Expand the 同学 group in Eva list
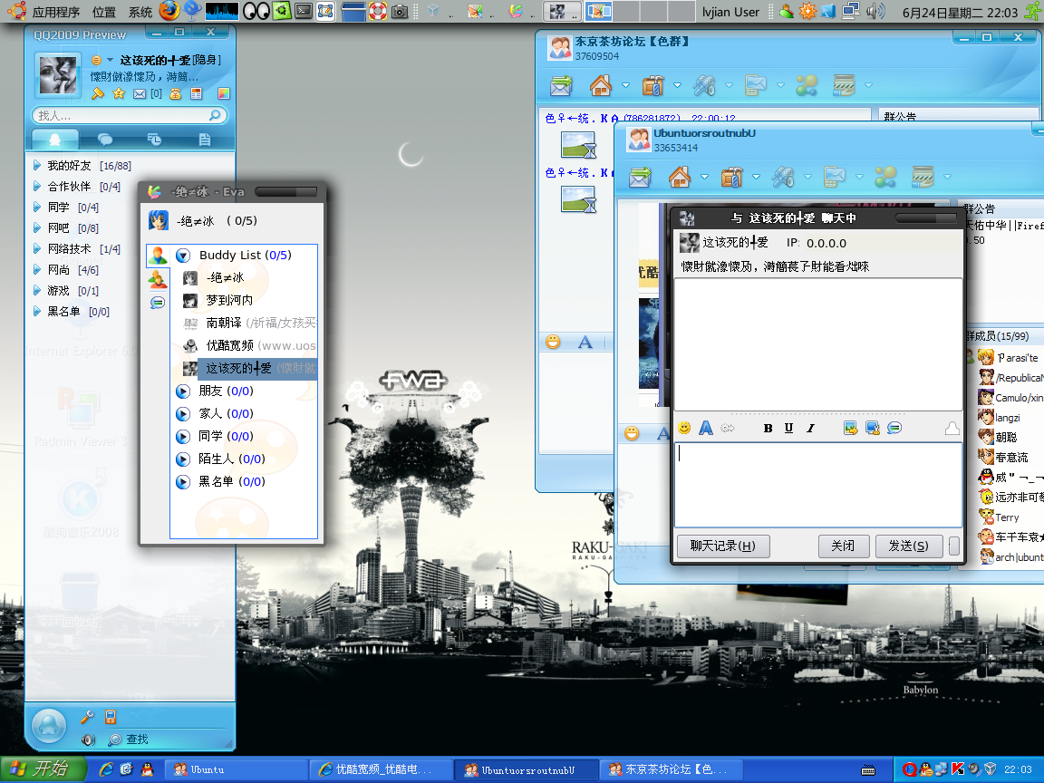1044x783 pixels. [x=183, y=437]
